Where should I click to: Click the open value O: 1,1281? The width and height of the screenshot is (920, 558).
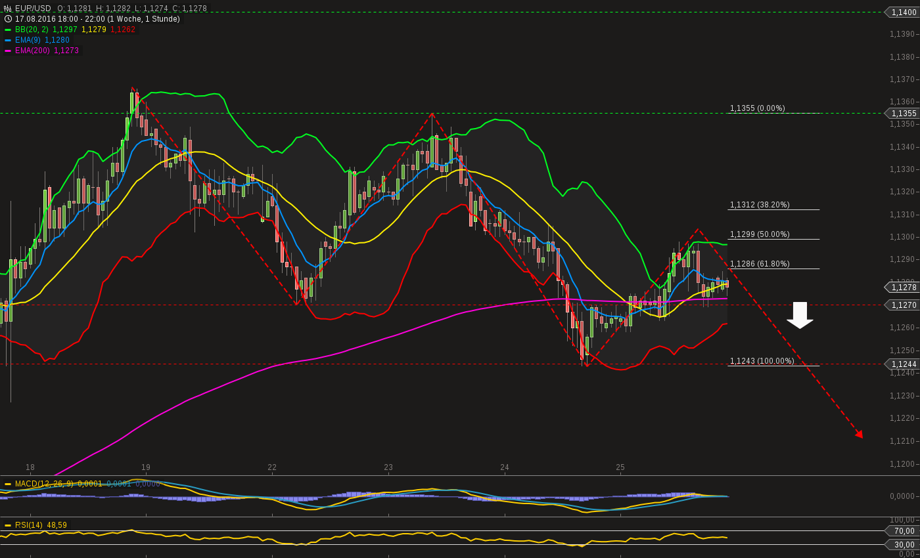[75, 9]
